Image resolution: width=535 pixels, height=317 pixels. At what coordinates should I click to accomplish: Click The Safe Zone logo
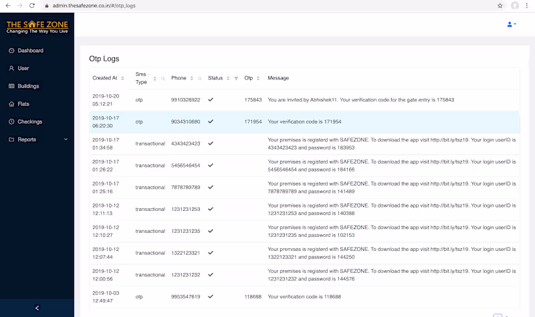pos(37,27)
